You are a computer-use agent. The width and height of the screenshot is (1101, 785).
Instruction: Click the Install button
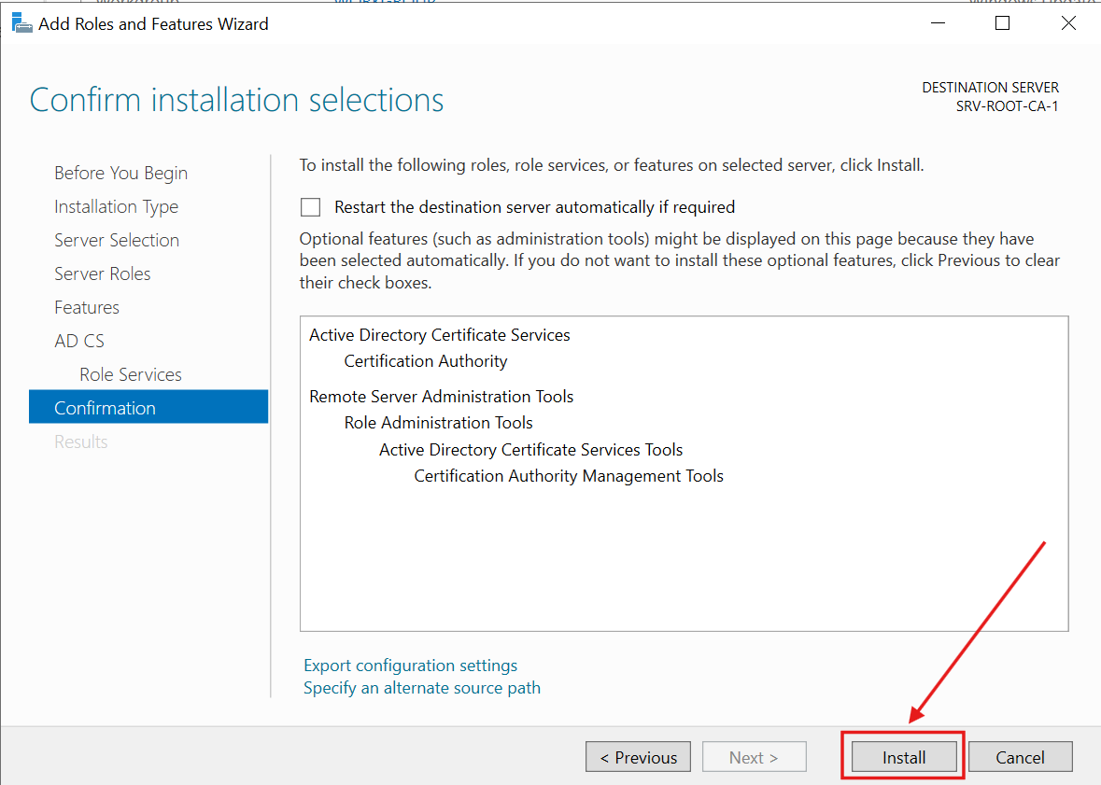(x=901, y=756)
